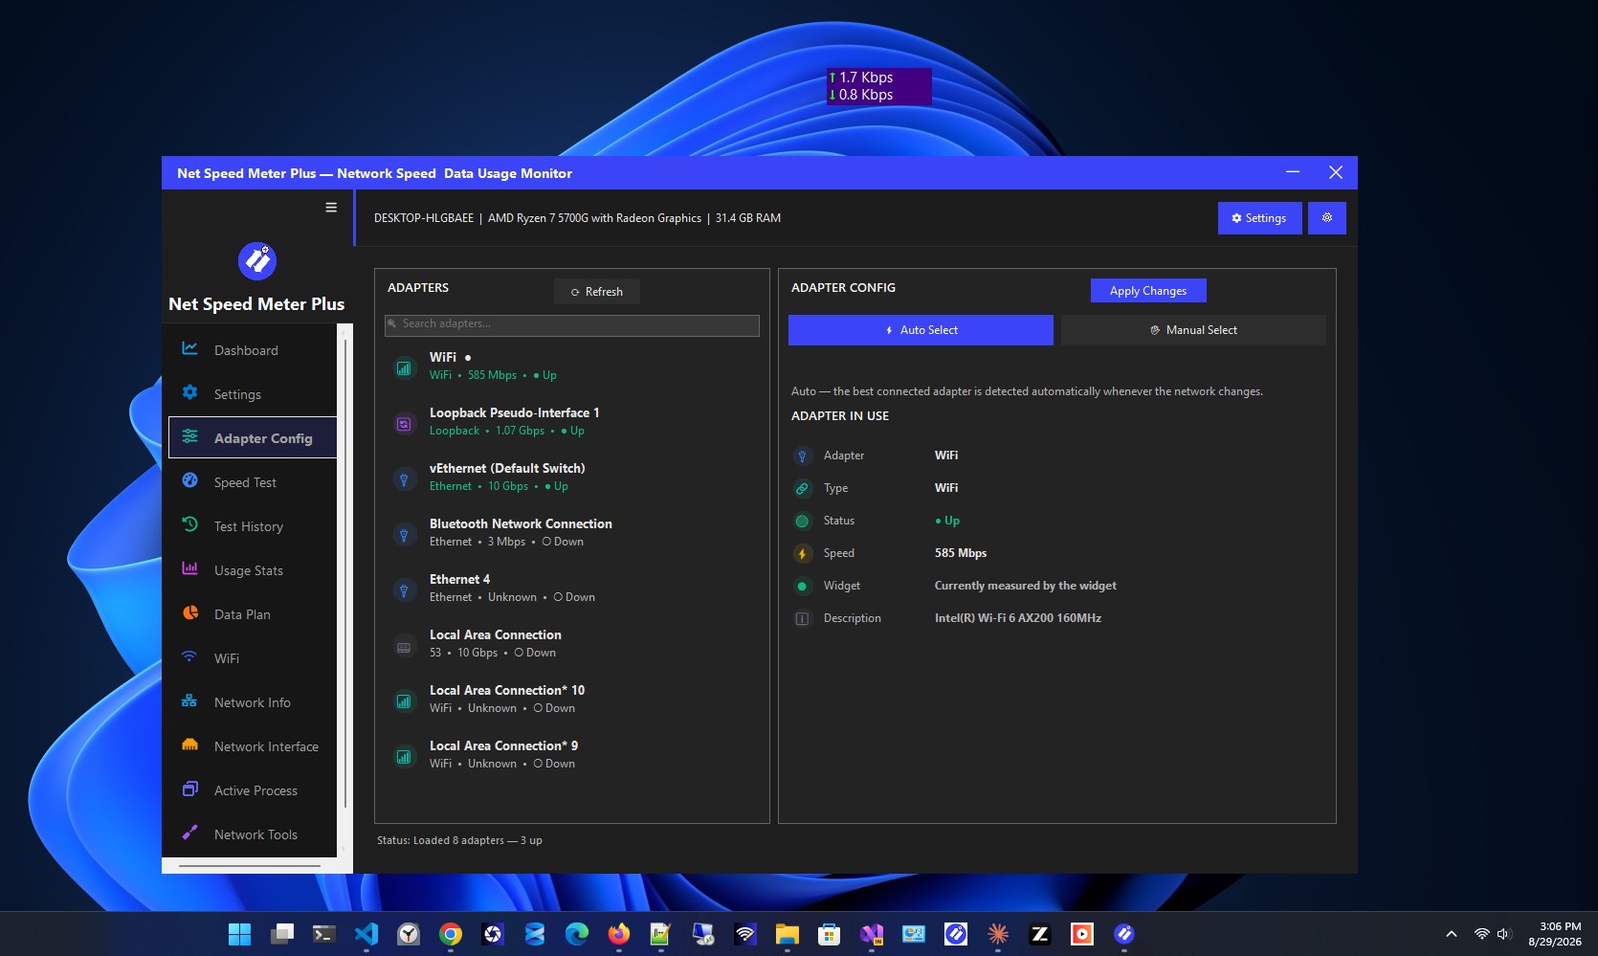Image resolution: width=1598 pixels, height=956 pixels.
Task: Click the Network Interface orange icon
Action: (190, 745)
